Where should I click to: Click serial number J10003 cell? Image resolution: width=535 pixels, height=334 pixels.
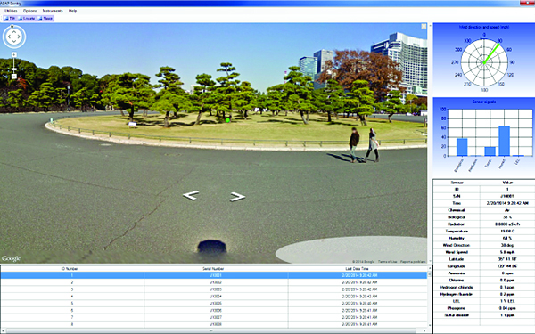216,289
